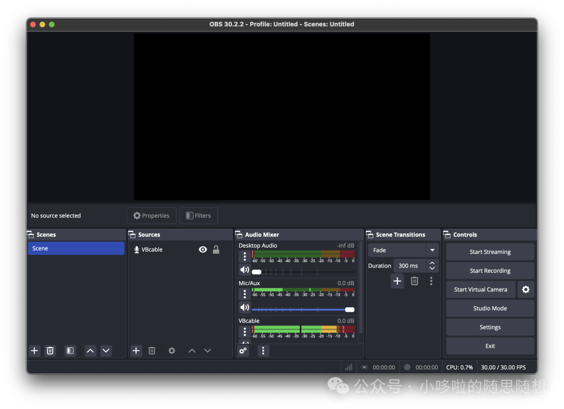Screen dimensions: 564x409
Task: Open Settings from Controls panel
Action: click(490, 327)
